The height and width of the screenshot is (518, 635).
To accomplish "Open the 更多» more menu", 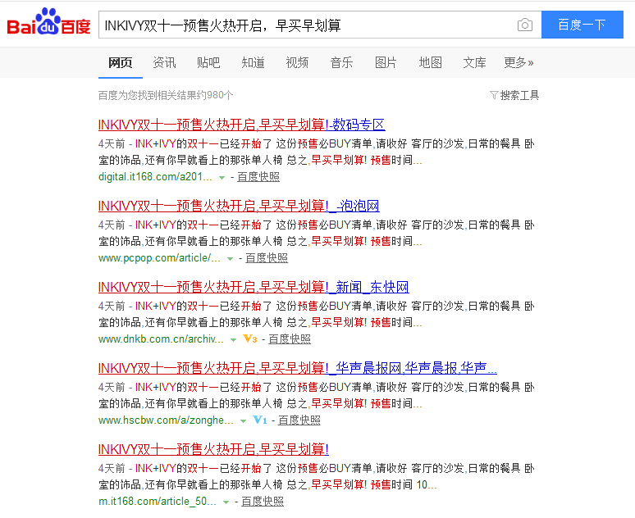I will [x=519, y=63].
